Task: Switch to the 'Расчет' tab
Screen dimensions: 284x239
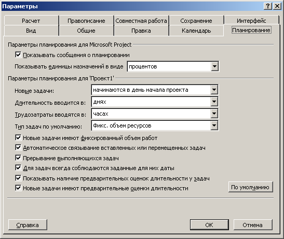Action: click(31, 21)
